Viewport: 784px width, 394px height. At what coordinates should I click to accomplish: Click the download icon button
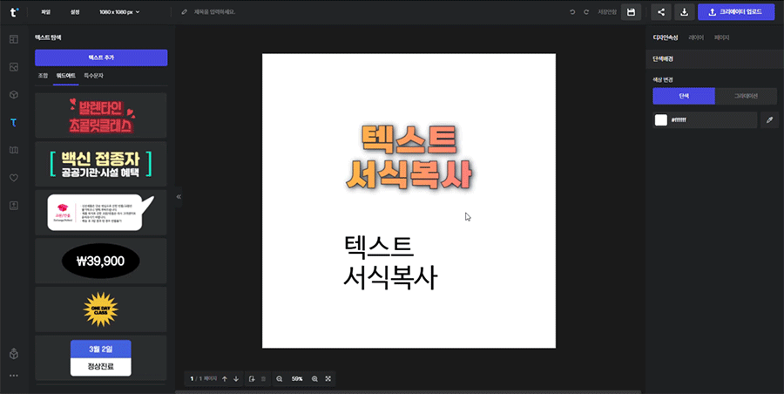tap(684, 12)
